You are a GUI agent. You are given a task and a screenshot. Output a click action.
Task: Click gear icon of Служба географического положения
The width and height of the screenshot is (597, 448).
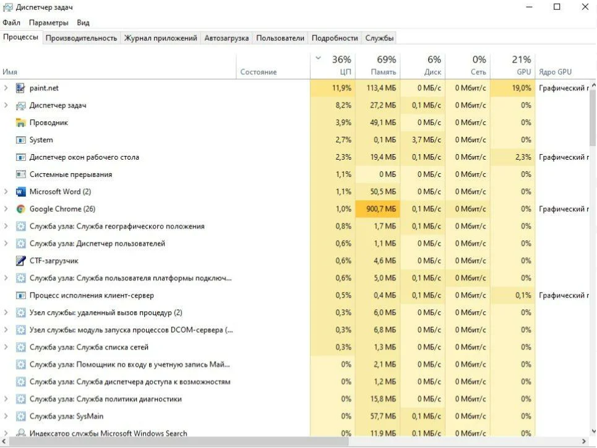click(20, 226)
